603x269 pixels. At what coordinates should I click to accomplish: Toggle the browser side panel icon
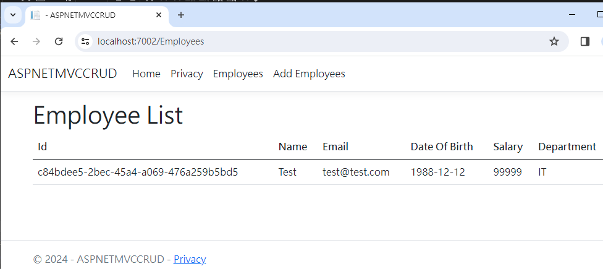pyautogui.click(x=584, y=41)
